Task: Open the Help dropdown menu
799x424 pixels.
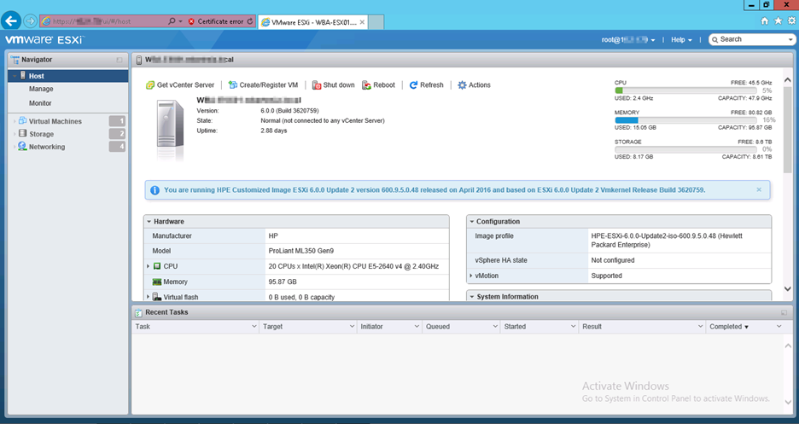Action: pos(681,40)
